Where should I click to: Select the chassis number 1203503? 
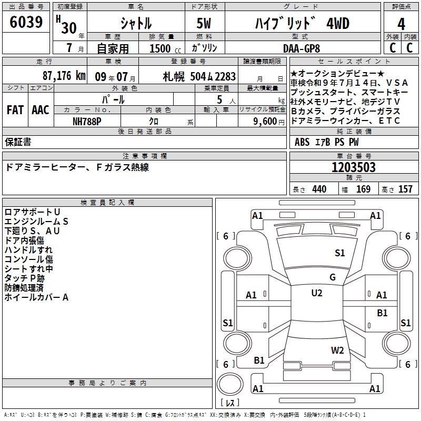coord(353,167)
